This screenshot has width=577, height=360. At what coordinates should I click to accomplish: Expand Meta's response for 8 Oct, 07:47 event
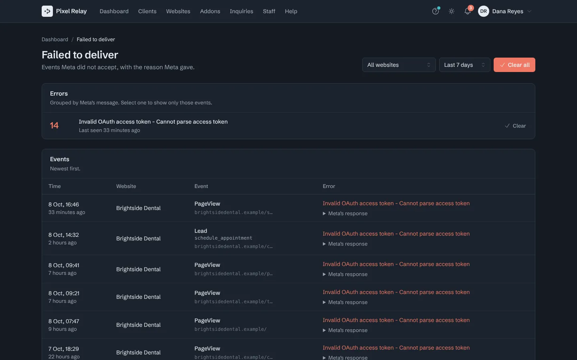[345, 330]
